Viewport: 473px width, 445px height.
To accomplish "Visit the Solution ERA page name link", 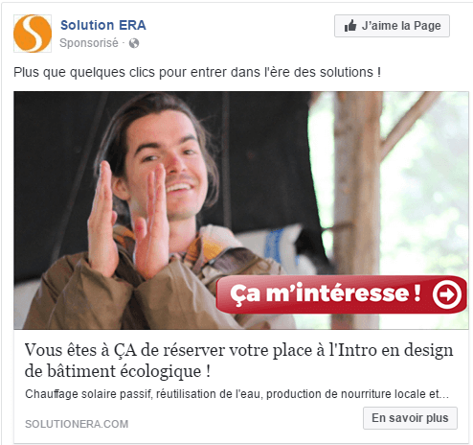I will 103,25.
